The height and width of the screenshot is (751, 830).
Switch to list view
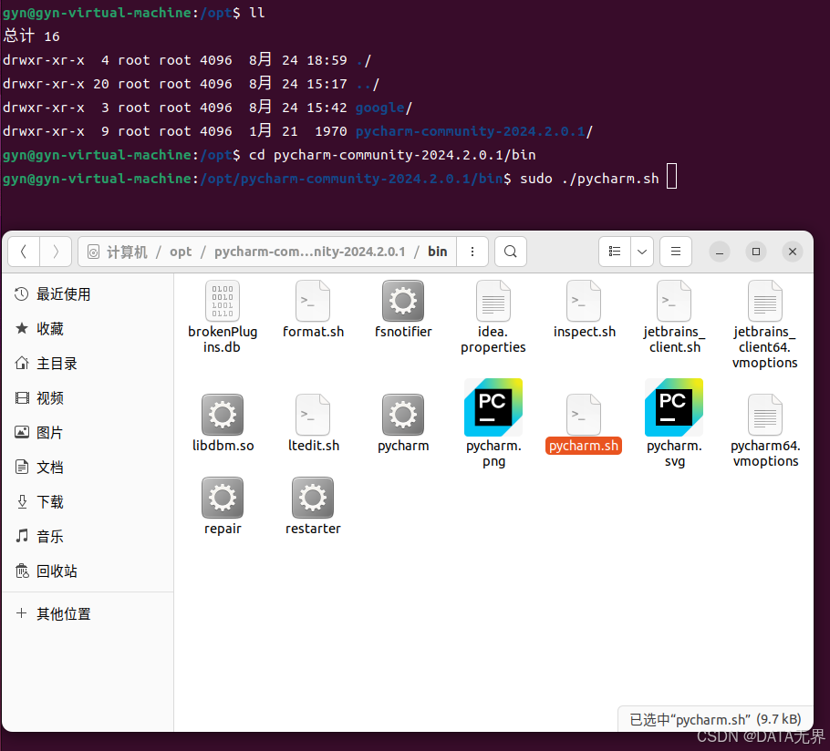tap(615, 252)
